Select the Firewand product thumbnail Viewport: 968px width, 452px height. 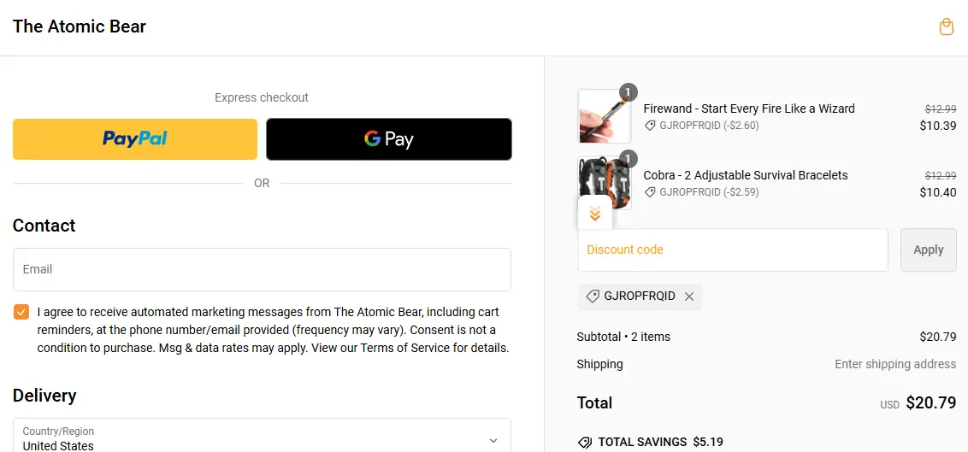pos(604,117)
